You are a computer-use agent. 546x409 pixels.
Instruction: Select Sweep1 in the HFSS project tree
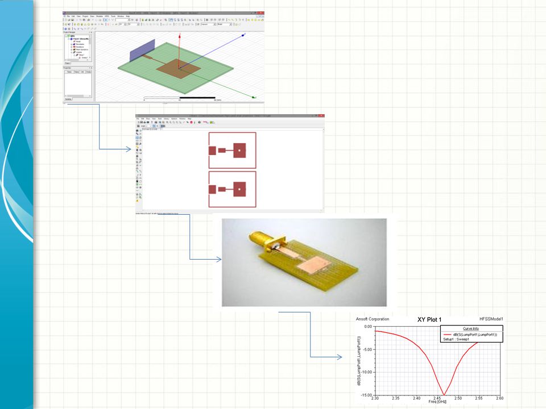[85, 58]
